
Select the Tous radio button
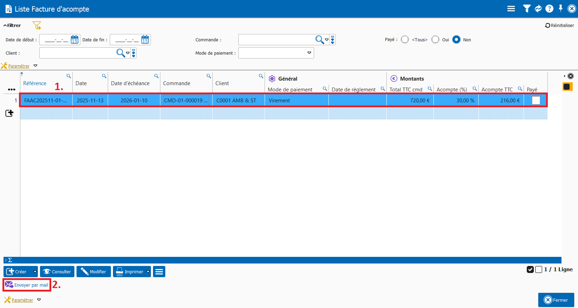coord(405,40)
